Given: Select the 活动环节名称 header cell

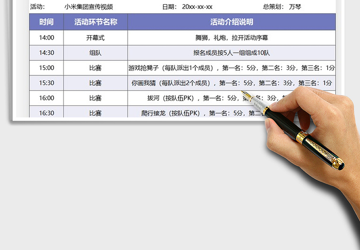Looking at the screenshot, I should pos(95,22).
